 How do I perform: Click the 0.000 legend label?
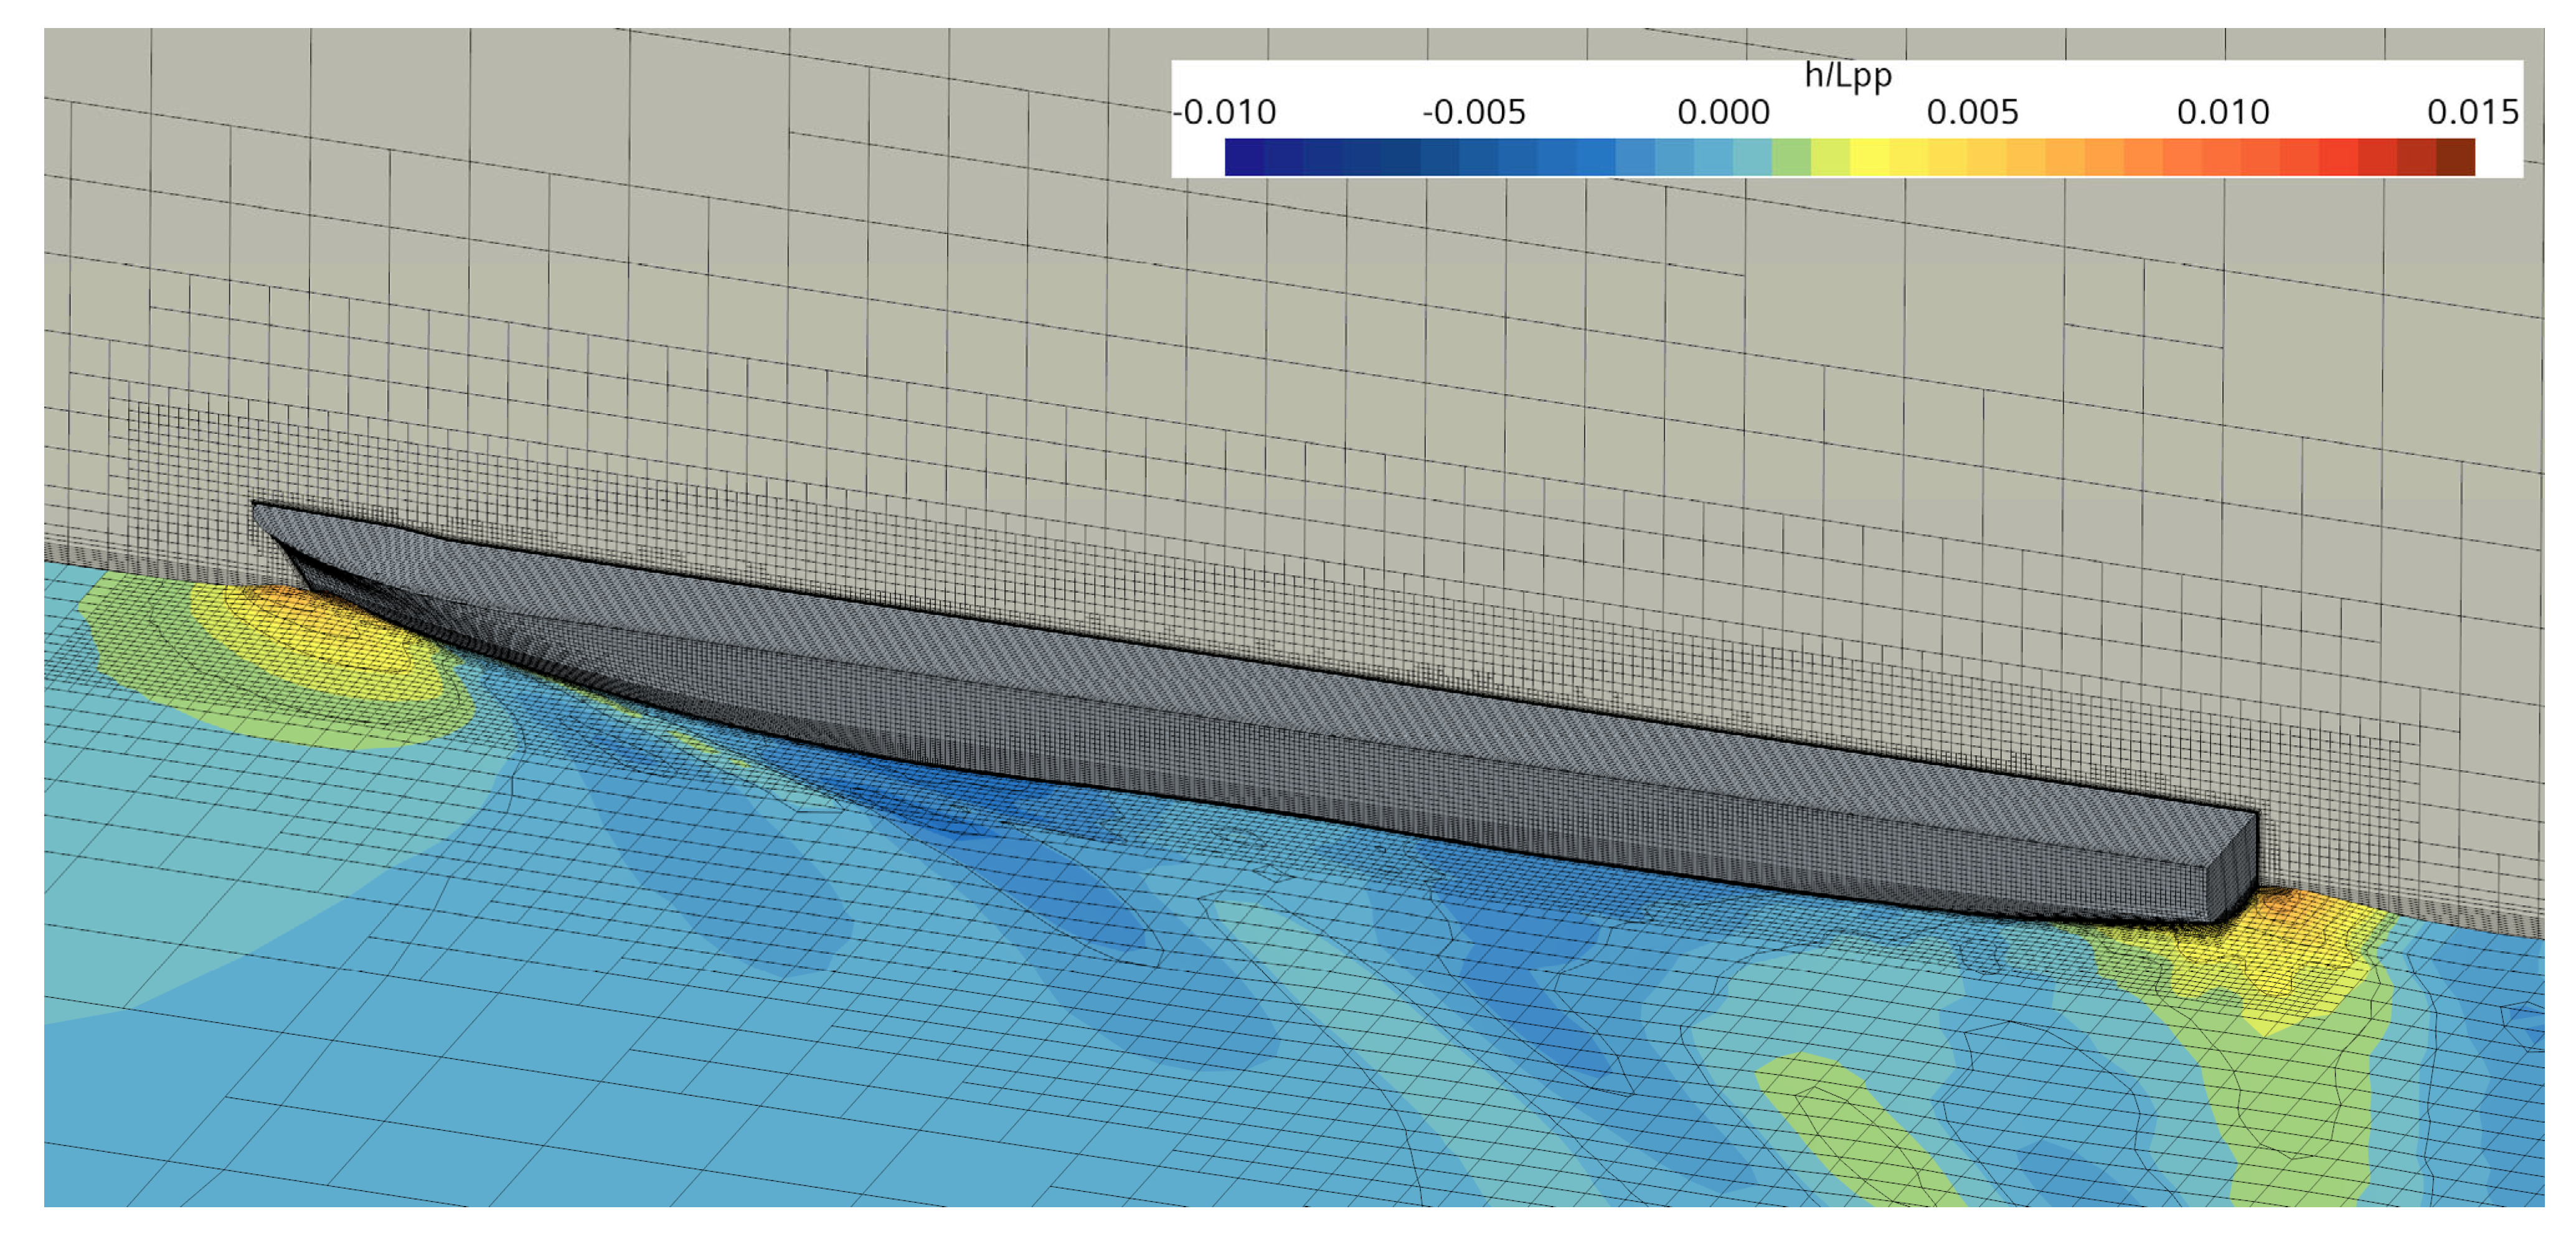(x=1723, y=112)
